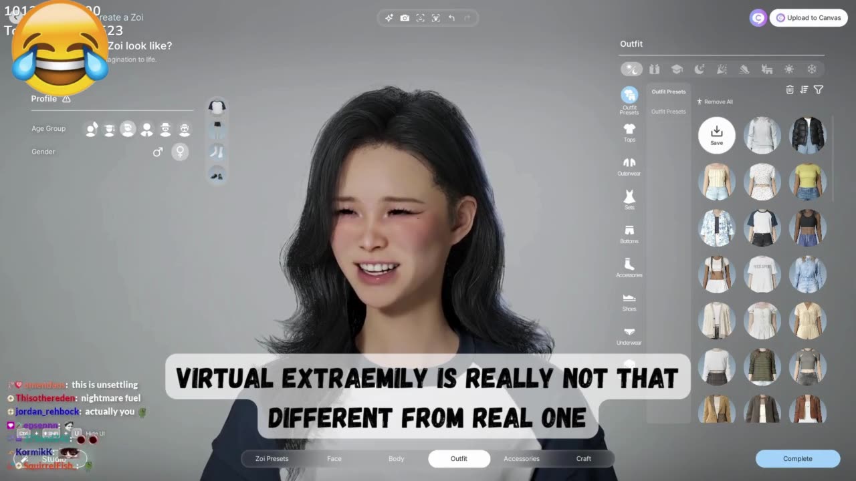Open Outfit Presets in clothing sidebar
This screenshot has height=481, width=856.
pyautogui.click(x=629, y=100)
